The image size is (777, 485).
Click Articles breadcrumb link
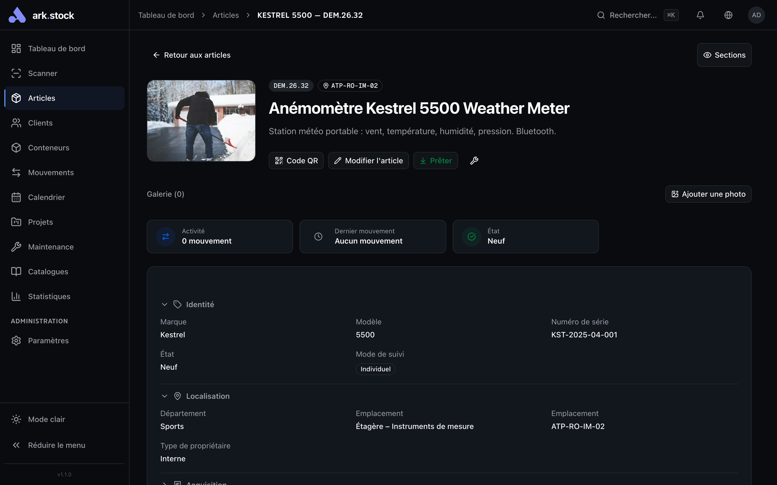225,15
